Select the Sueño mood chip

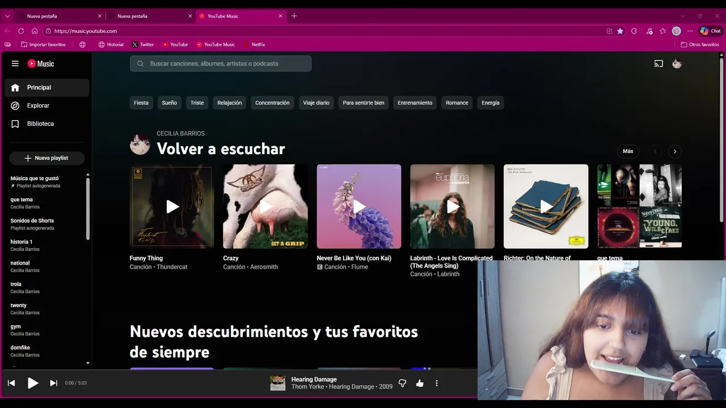169,103
